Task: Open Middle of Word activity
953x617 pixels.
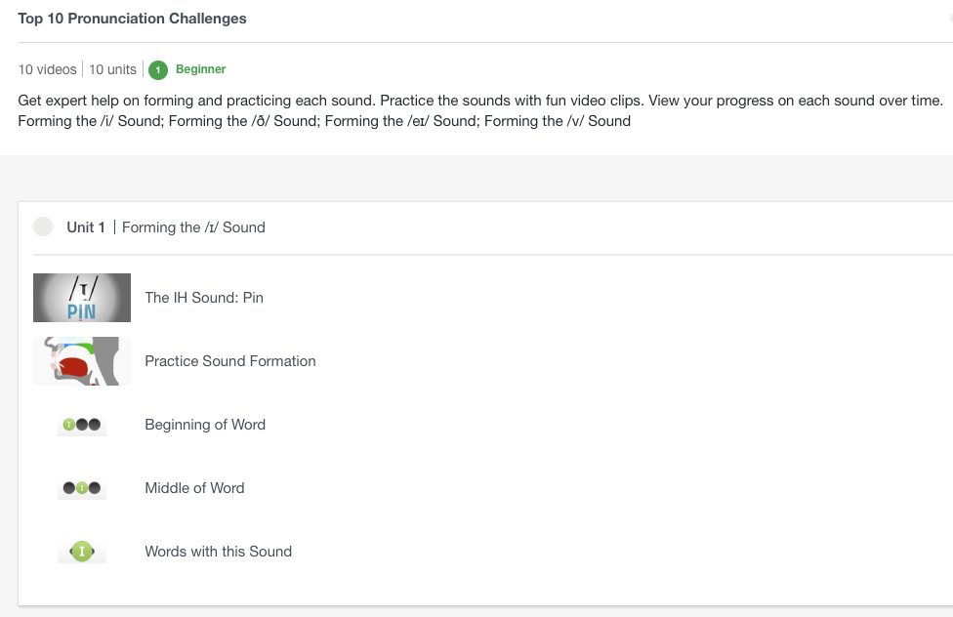Action: (194, 488)
